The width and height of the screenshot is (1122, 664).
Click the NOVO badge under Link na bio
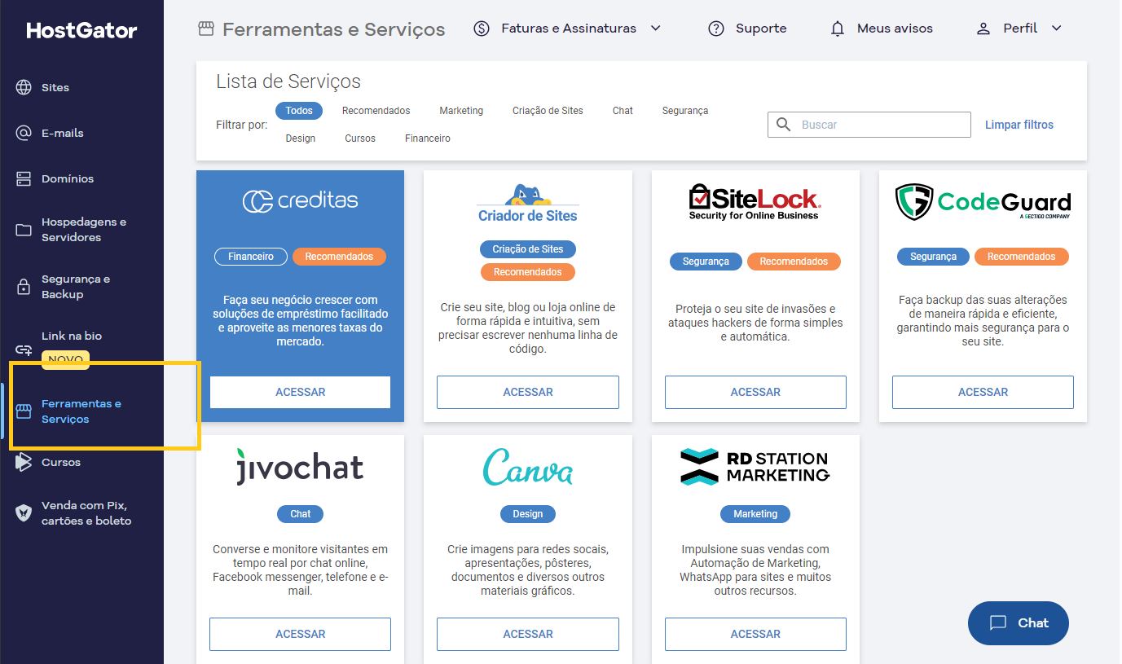(65, 359)
